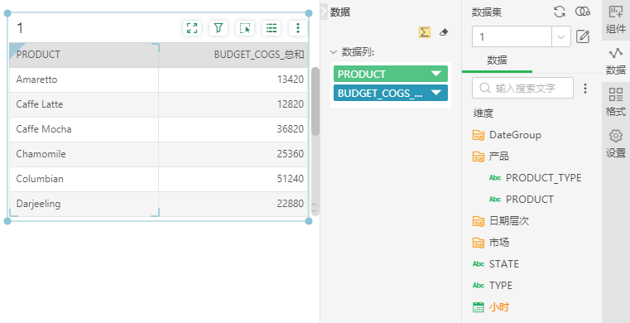
Task: Click the top-right resize handle of table
Action: (309, 13)
